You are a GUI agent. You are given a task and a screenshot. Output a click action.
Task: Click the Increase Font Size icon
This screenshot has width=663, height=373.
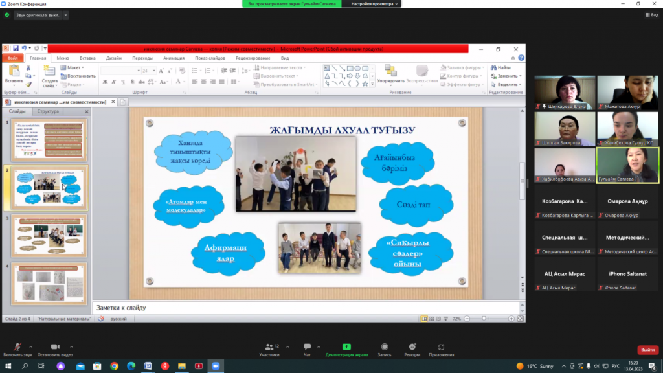point(161,71)
